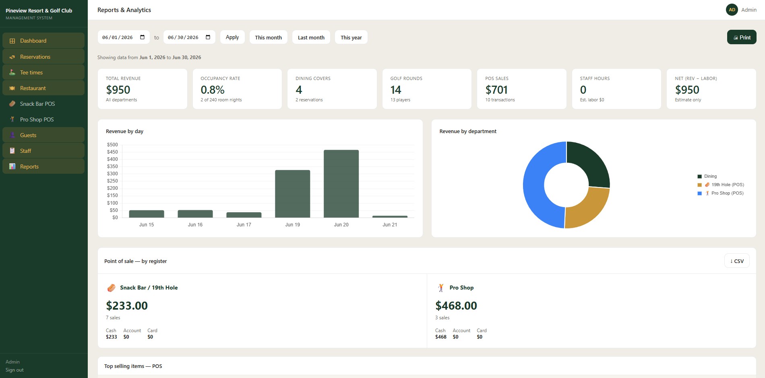This screenshot has width=765, height=378.
Task: Click the Golf Rounds value 14
Action: 396,90
